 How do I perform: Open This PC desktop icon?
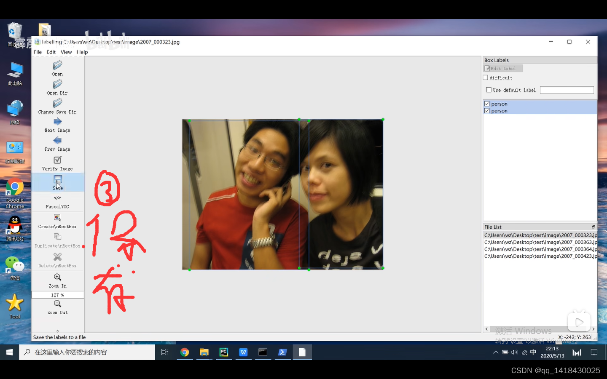coord(15,74)
